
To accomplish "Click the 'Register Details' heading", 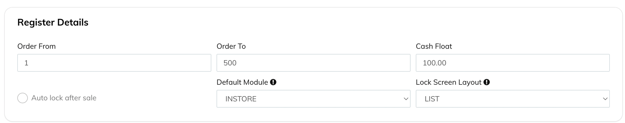I will (53, 22).
